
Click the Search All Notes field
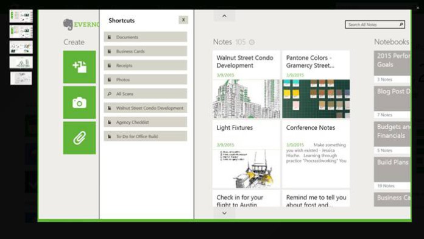coord(375,24)
